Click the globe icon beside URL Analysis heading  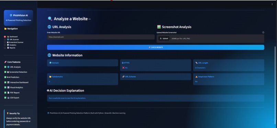pos(49,27)
